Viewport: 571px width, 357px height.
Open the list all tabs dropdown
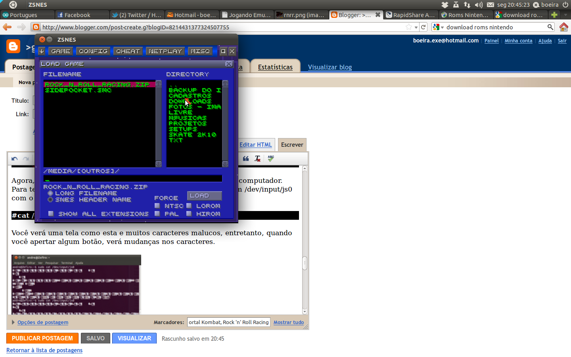(x=565, y=15)
